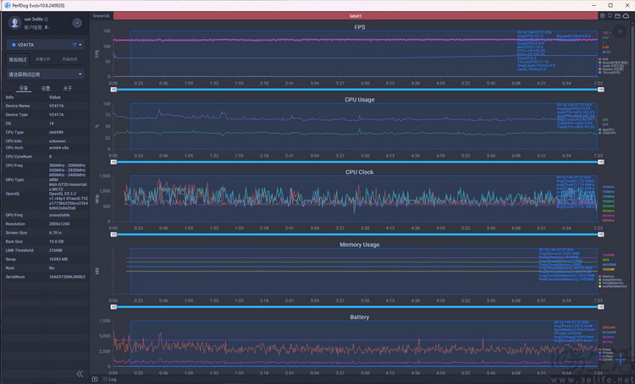
Task: Switch to the 设置 tab
Action: (46, 88)
